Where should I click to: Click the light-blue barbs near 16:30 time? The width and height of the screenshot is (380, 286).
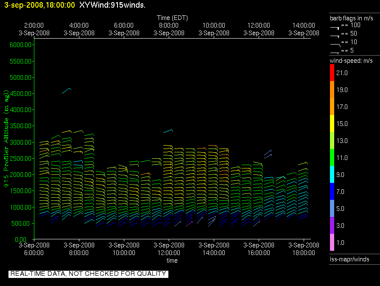(x=268, y=154)
